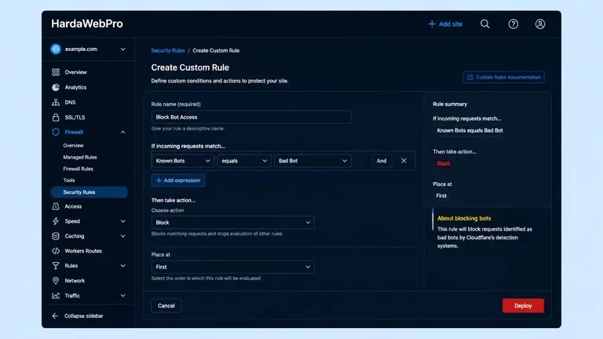Click the Workers Routes code brackets icon
This screenshot has width=603, height=339.
click(56, 251)
